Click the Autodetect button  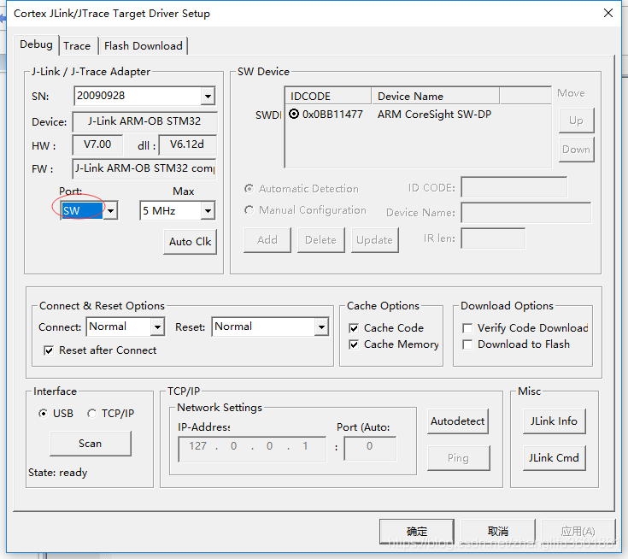[458, 421]
